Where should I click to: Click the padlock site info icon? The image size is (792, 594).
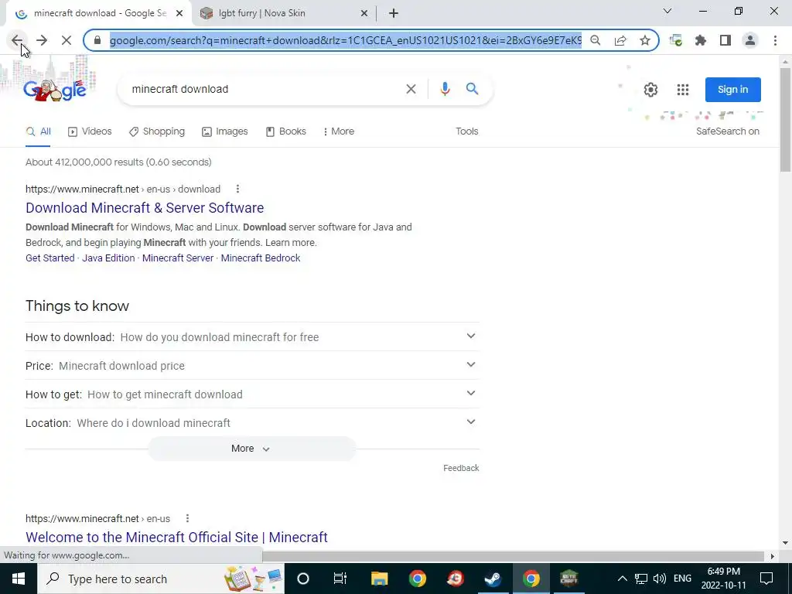97,40
